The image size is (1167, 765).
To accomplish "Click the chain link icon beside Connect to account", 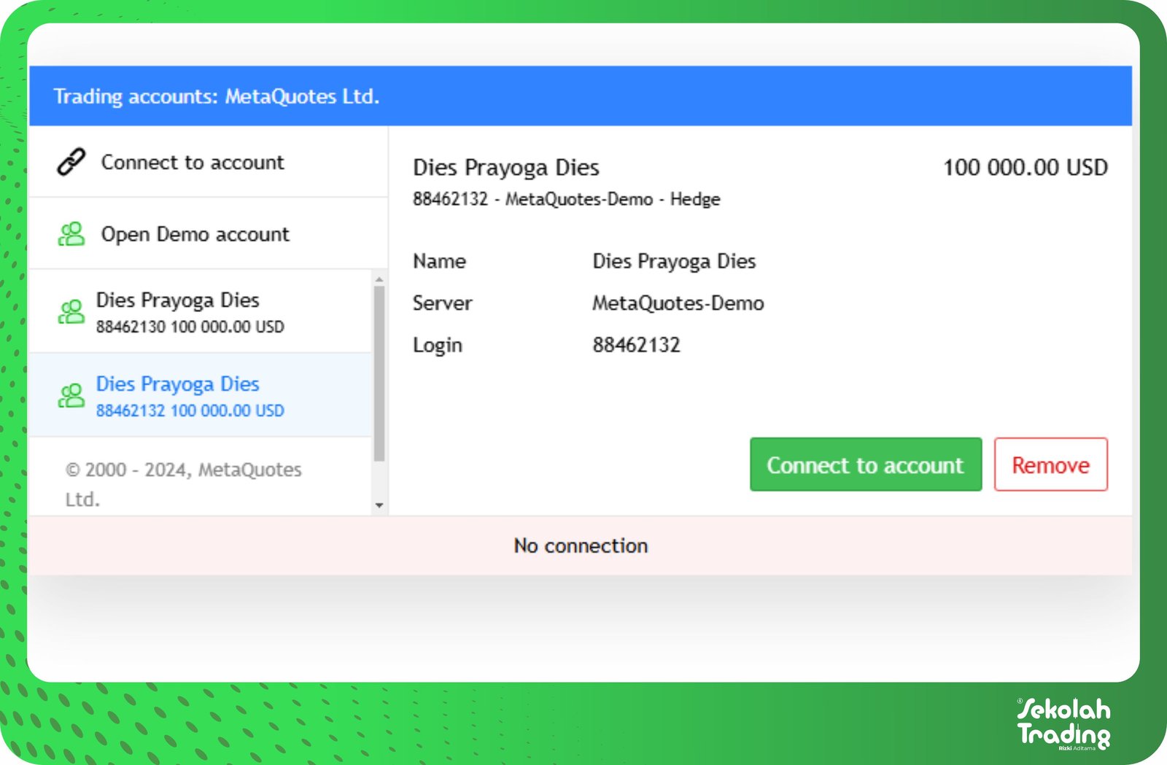I will click(x=71, y=162).
